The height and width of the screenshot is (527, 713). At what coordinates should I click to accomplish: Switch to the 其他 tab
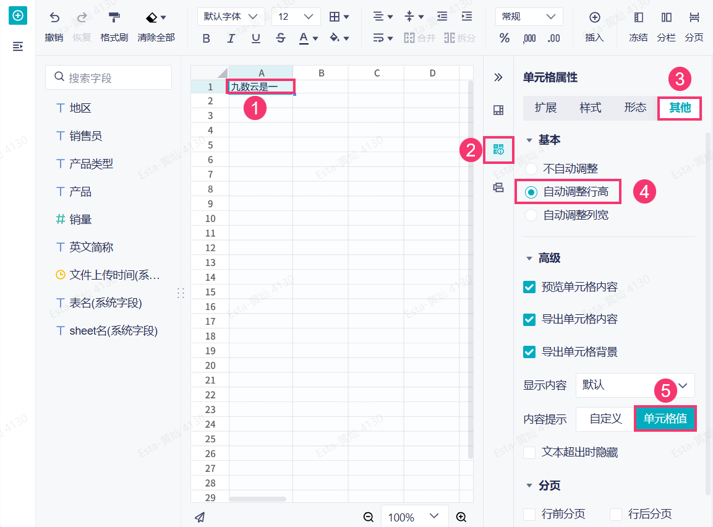pyautogui.click(x=680, y=108)
